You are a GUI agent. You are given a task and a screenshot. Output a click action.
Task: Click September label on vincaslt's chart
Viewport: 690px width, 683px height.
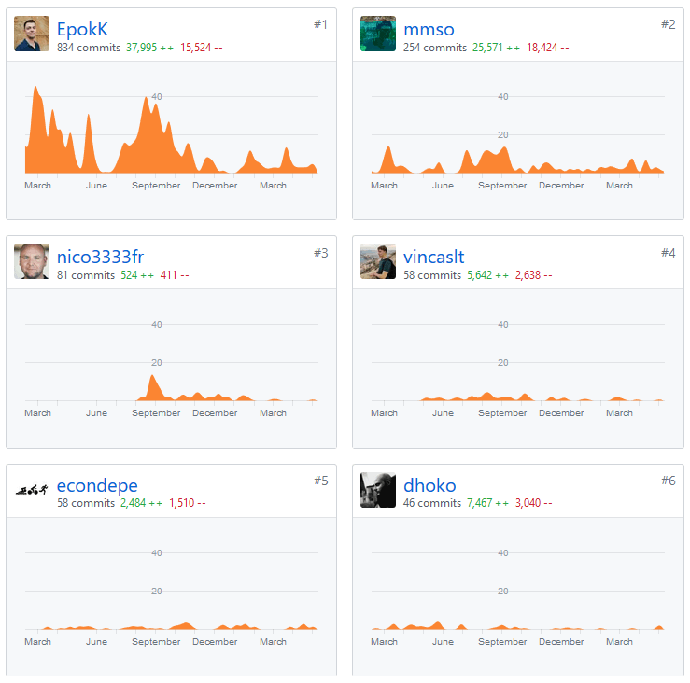(502, 413)
